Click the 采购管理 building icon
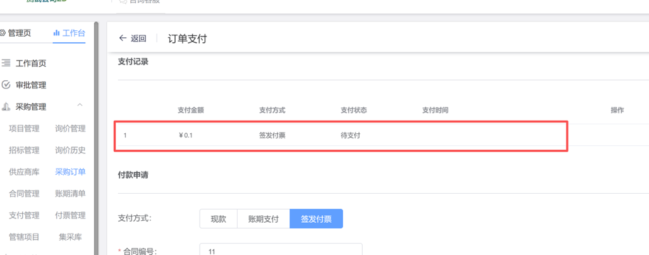 click(6, 107)
